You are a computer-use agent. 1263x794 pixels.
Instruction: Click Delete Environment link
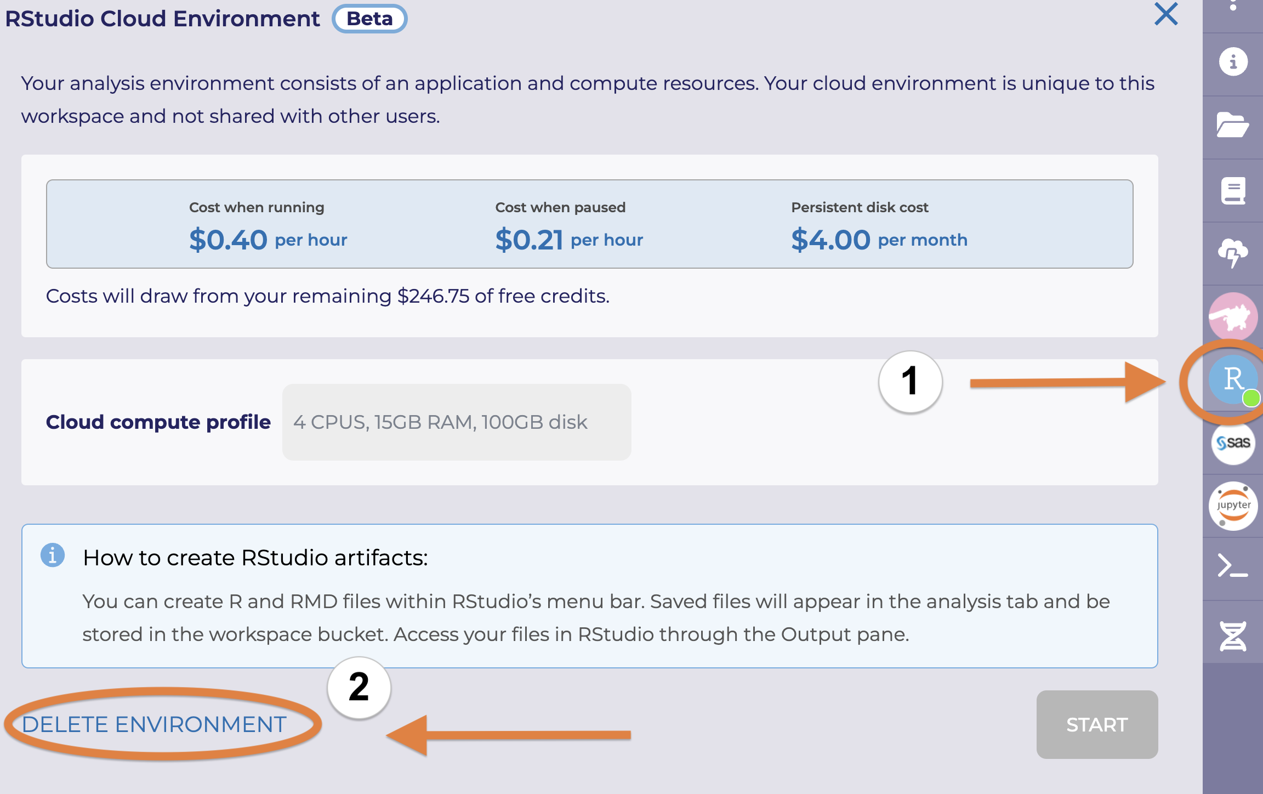(x=154, y=724)
